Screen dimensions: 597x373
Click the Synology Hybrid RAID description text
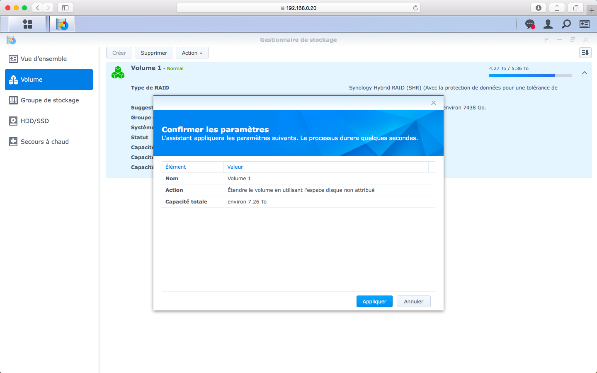[453, 88]
